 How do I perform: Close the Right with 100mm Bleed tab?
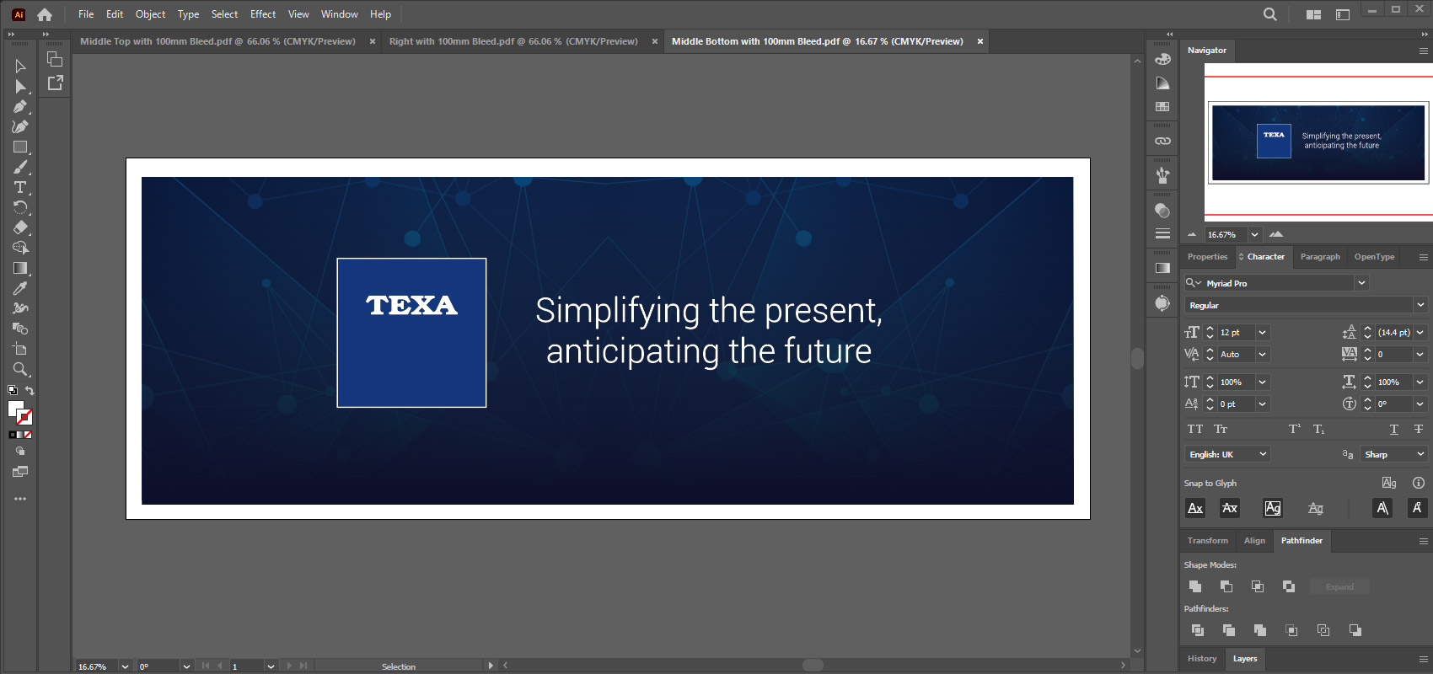tap(655, 41)
